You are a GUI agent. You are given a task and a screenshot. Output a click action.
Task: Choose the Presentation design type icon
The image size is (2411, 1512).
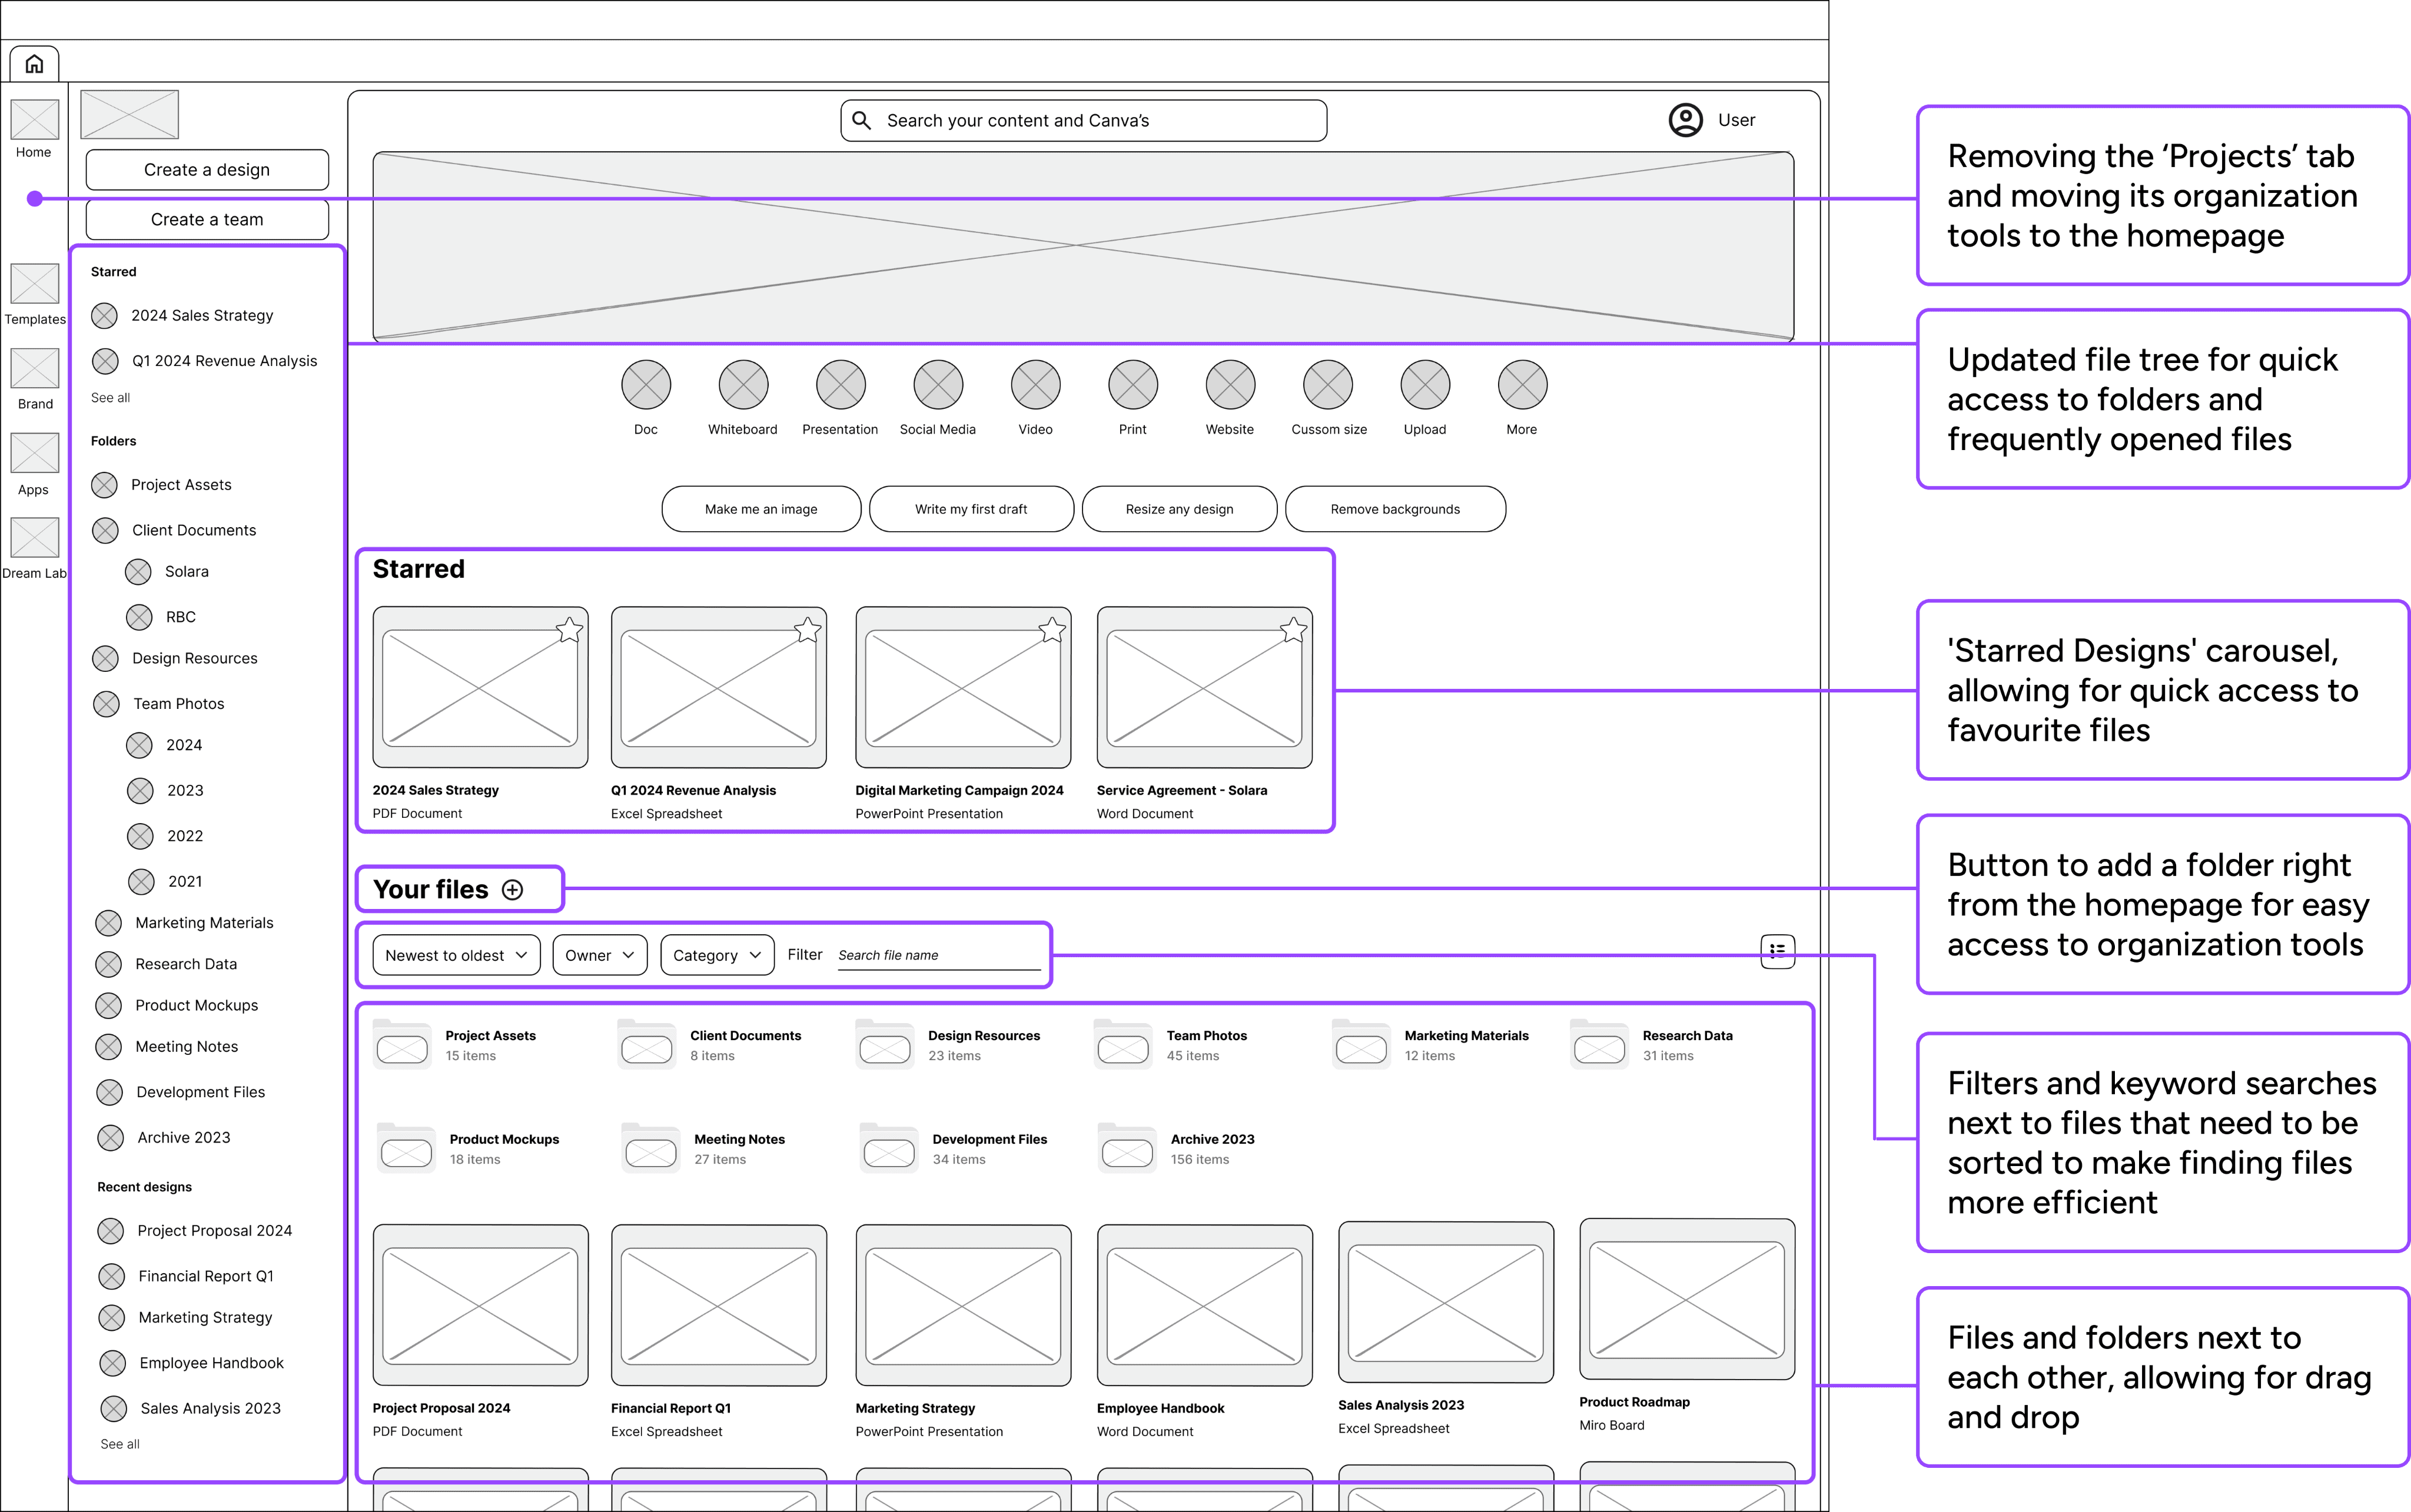coord(841,385)
